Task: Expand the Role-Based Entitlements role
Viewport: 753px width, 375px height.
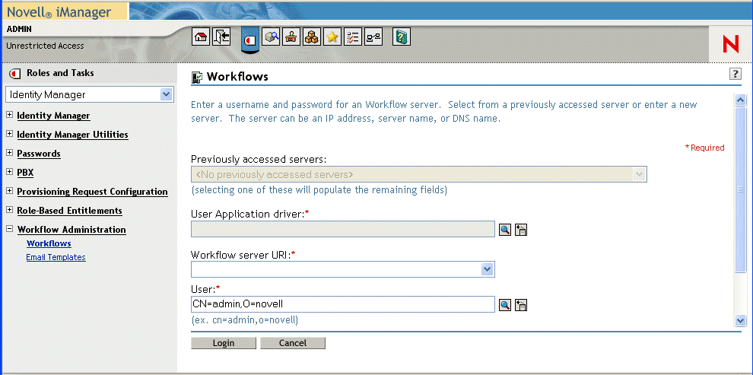Action: pos(10,210)
